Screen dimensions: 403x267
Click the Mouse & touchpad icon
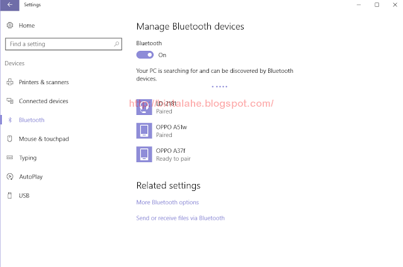coord(10,139)
